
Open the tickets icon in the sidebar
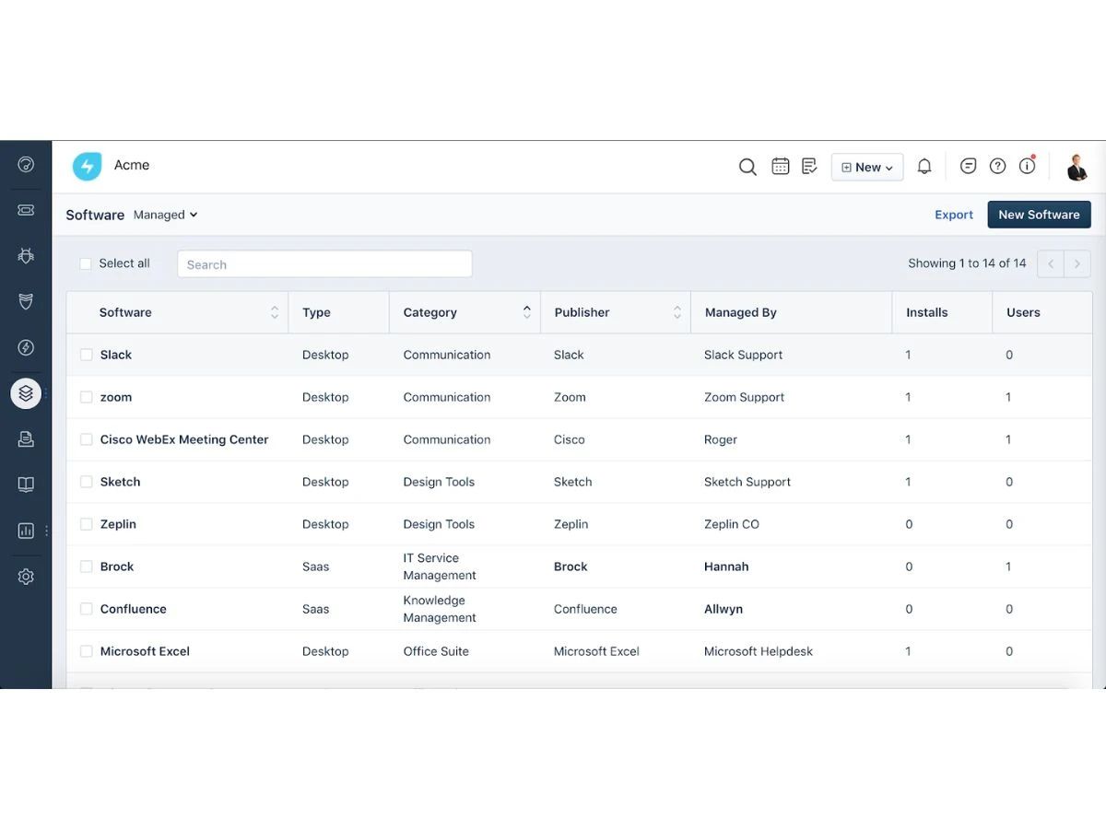(x=26, y=210)
